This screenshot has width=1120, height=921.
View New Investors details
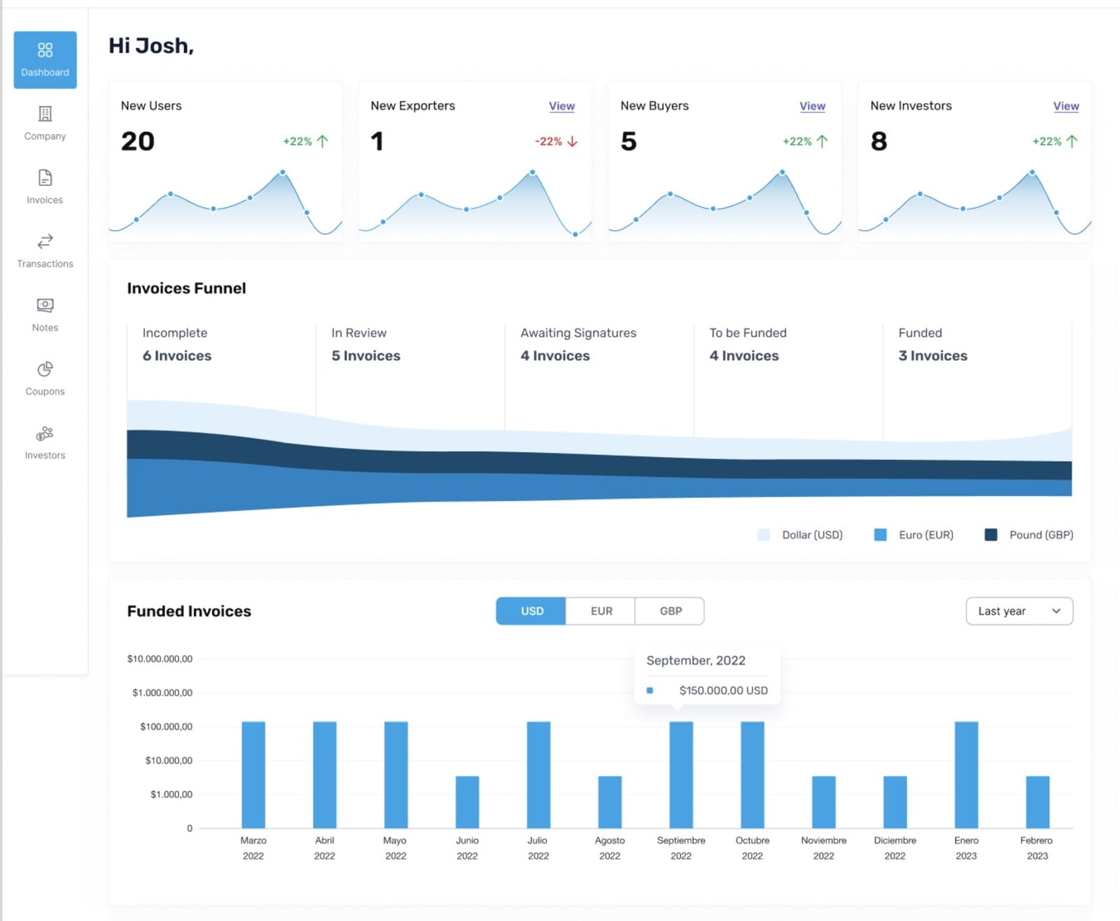click(x=1066, y=106)
